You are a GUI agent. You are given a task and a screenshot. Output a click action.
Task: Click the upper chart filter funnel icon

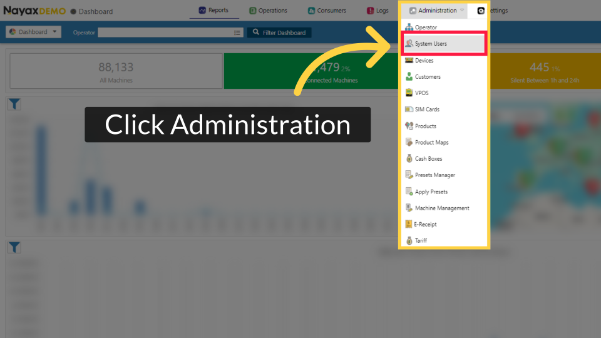pyautogui.click(x=14, y=105)
